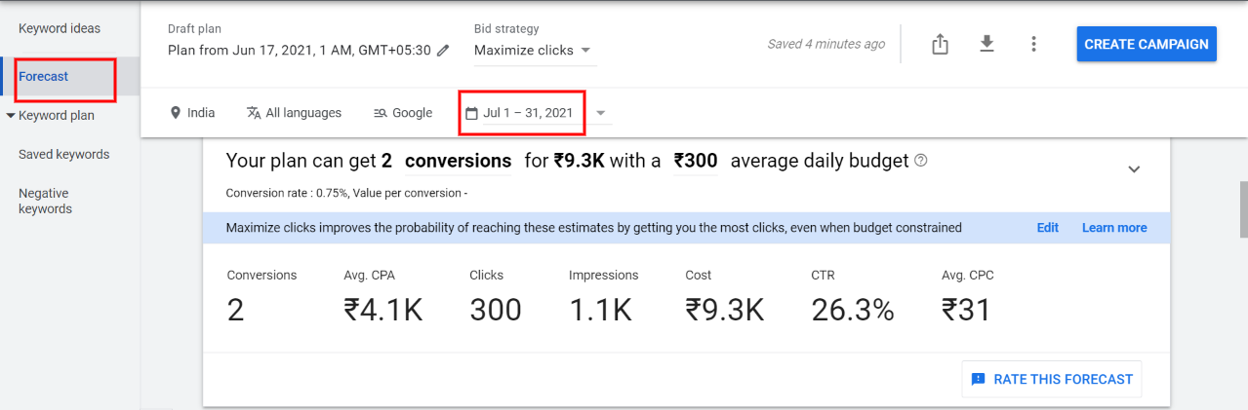Select Forecast in the sidebar

(43, 76)
